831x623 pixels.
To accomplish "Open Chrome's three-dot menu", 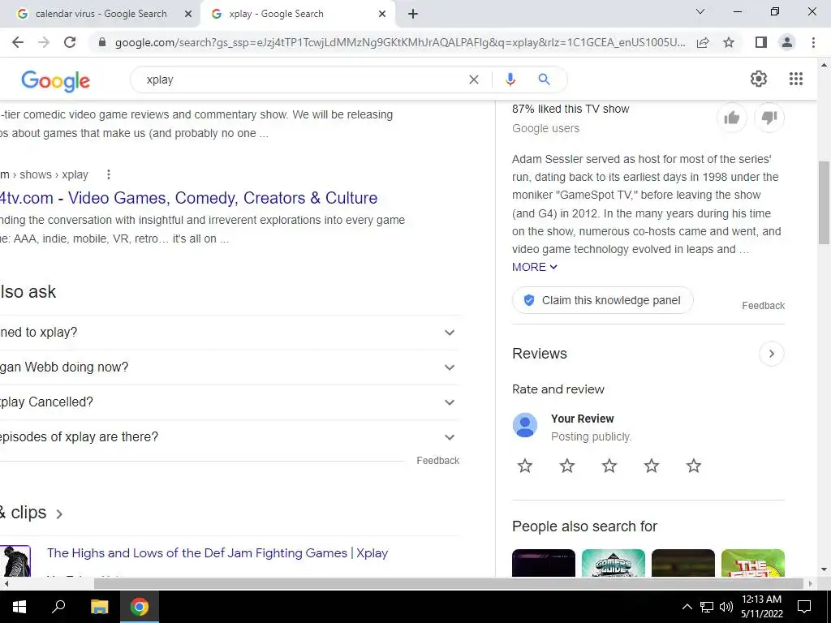I will click(813, 42).
